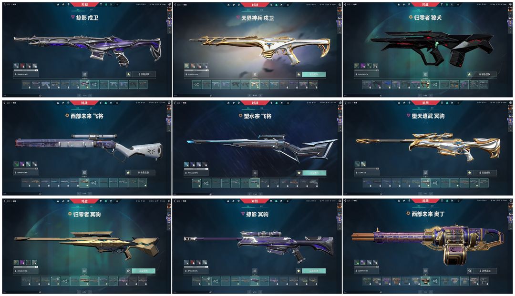Expand level bar dropdown for 掠影 戍卫
This screenshot has width=515, height=296.
37,70
